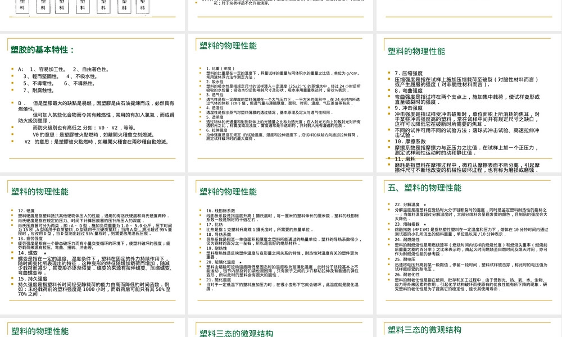Click the heading 3. 透气性
The width and height of the screenshot is (562, 337).
click(215, 95)
